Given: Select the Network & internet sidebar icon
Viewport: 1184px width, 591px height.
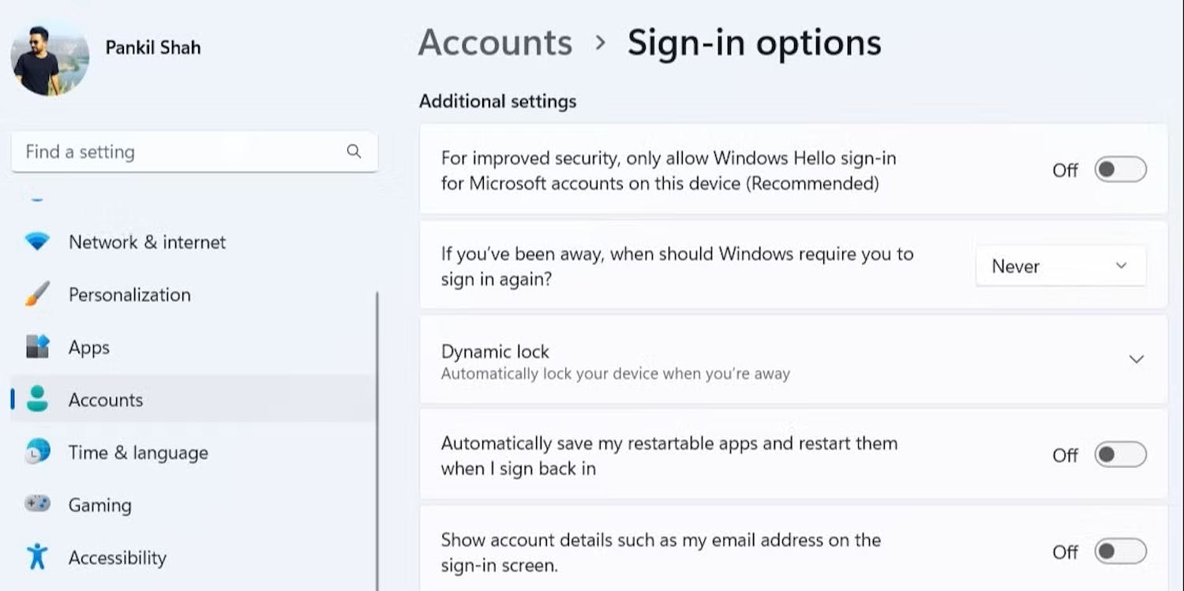Looking at the screenshot, I should click(36, 242).
